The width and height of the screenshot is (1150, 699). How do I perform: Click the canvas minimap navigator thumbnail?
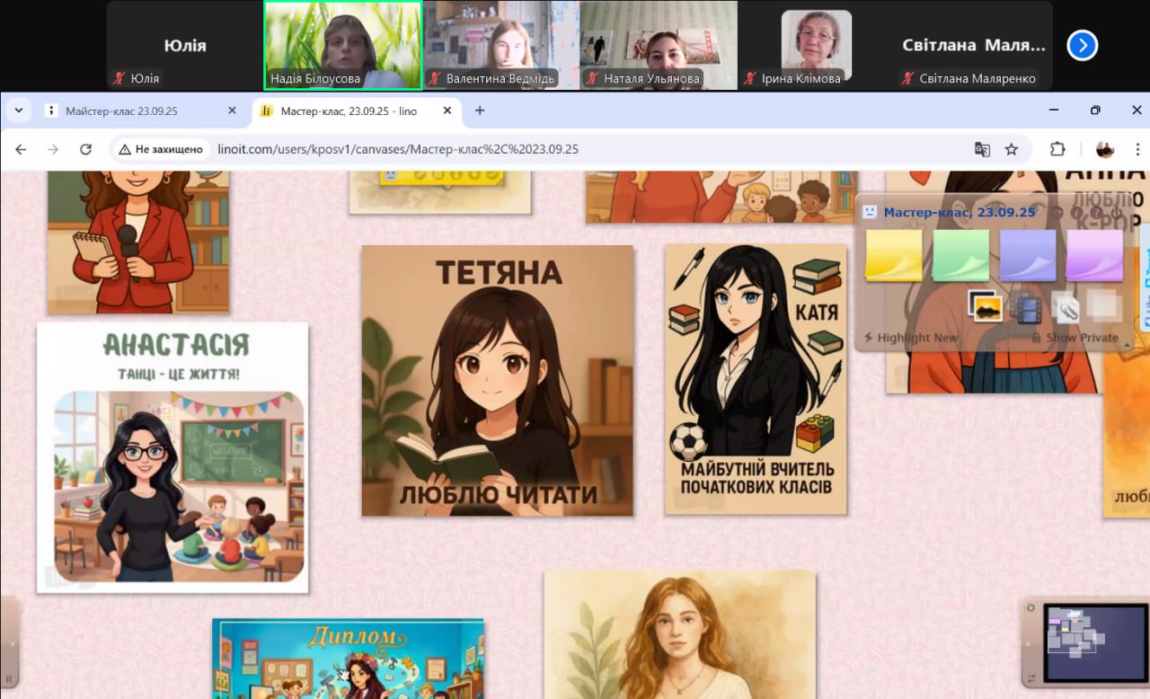pyautogui.click(x=1095, y=641)
